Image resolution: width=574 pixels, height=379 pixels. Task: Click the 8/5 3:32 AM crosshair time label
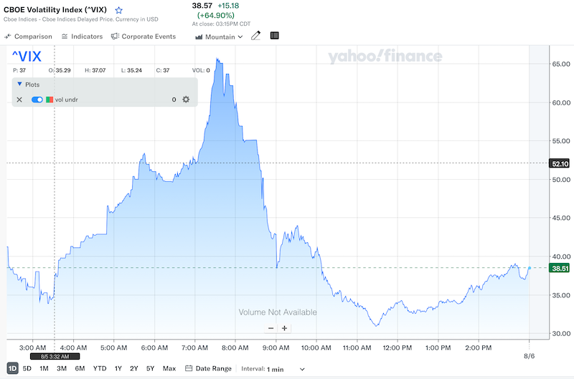tap(55, 356)
